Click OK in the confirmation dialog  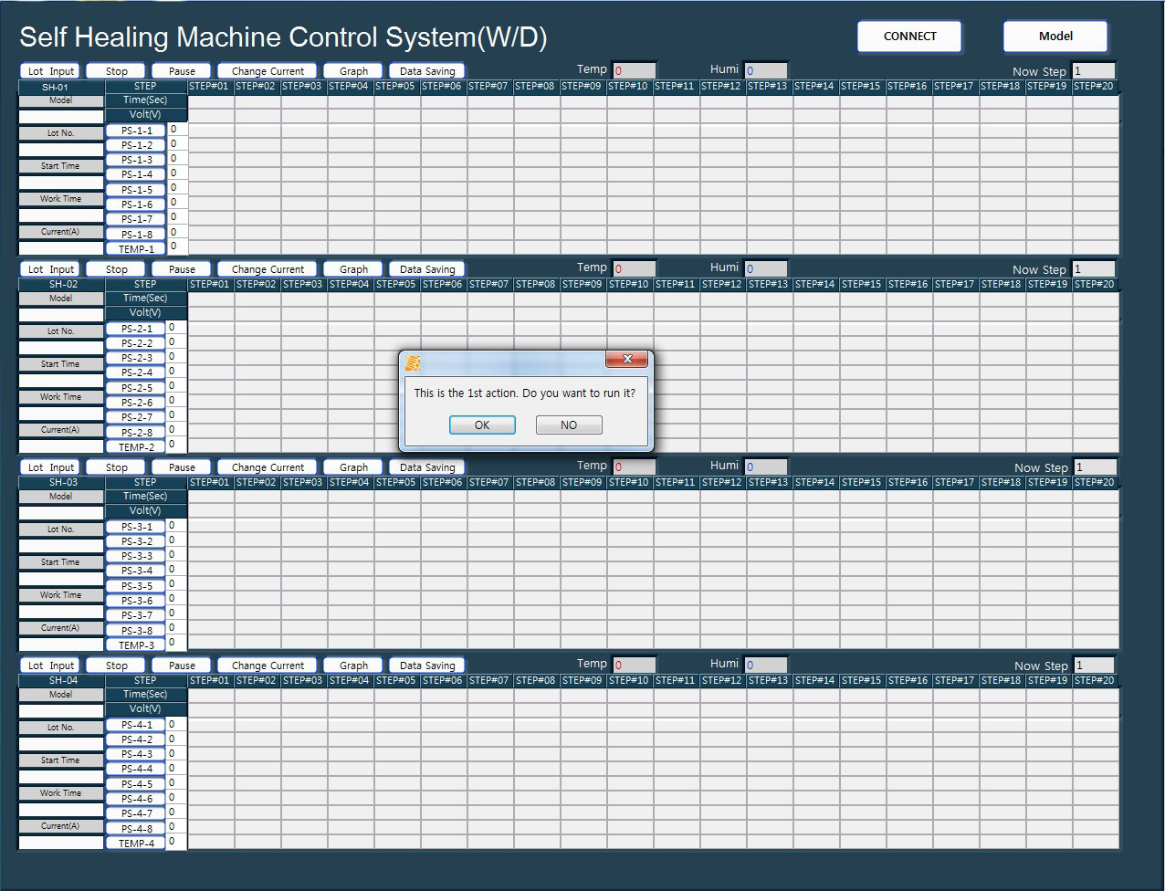point(482,425)
